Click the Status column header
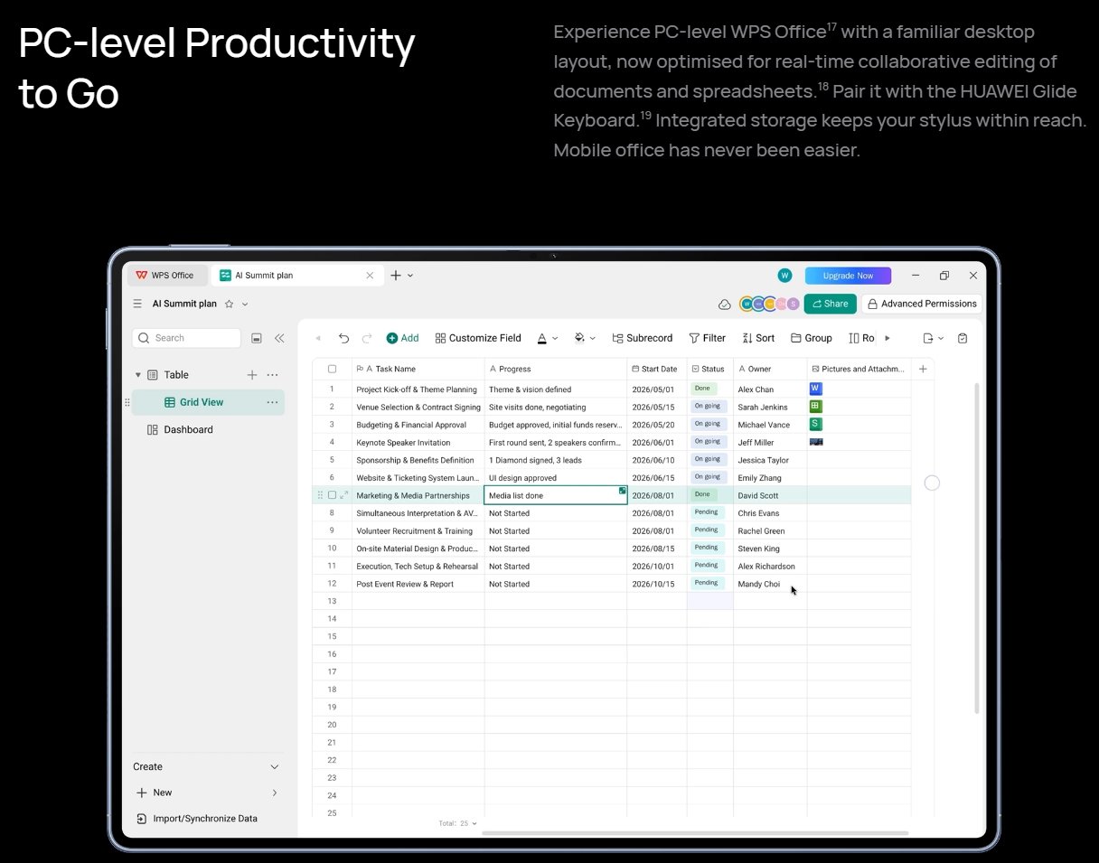This screenshot has height=863, width=1099. 710,369
